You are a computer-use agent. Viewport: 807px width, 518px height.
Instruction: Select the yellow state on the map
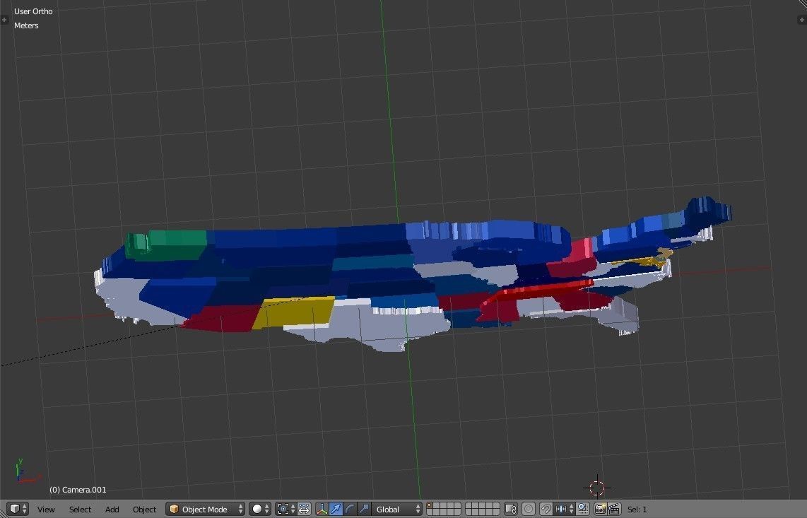(x=293, y=312)
